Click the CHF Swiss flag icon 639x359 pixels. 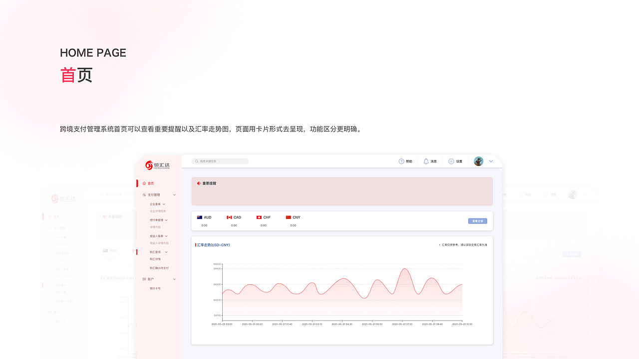click(259, 217)
